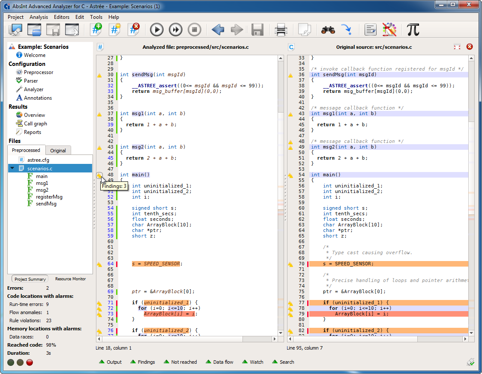482x374 pixels.
Task: Switch to the Preprocessed files tab
Action: click(x=26, y=150)
